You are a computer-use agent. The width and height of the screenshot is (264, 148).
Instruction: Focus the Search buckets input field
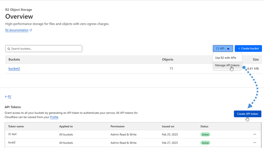pos(46,49)
